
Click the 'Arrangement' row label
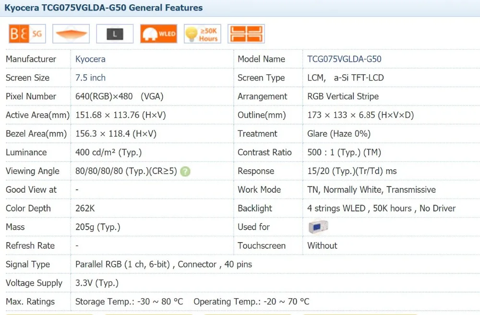point(263,96)
